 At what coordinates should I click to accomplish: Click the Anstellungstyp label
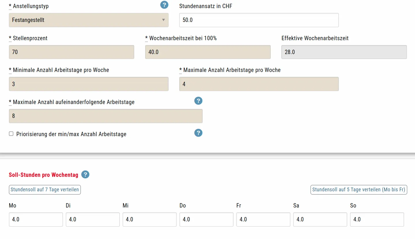29,6
